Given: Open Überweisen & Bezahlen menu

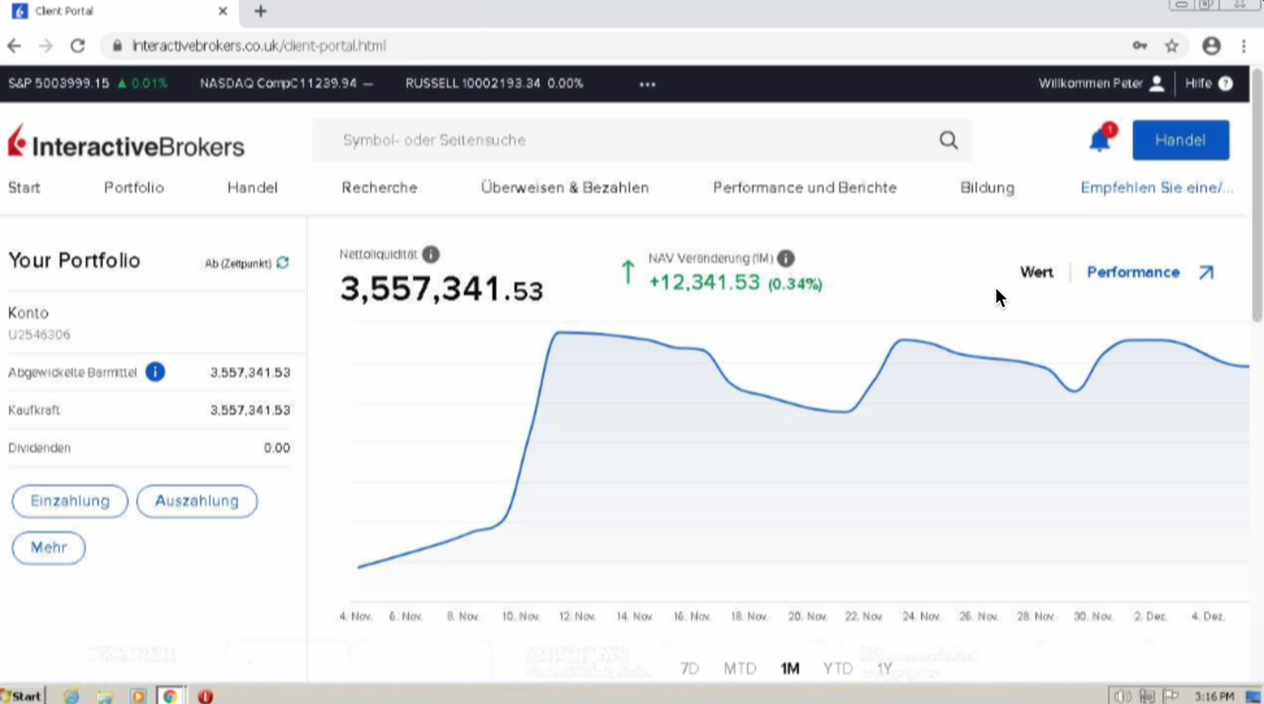Looking at the screenshot, I should point(565,187).
